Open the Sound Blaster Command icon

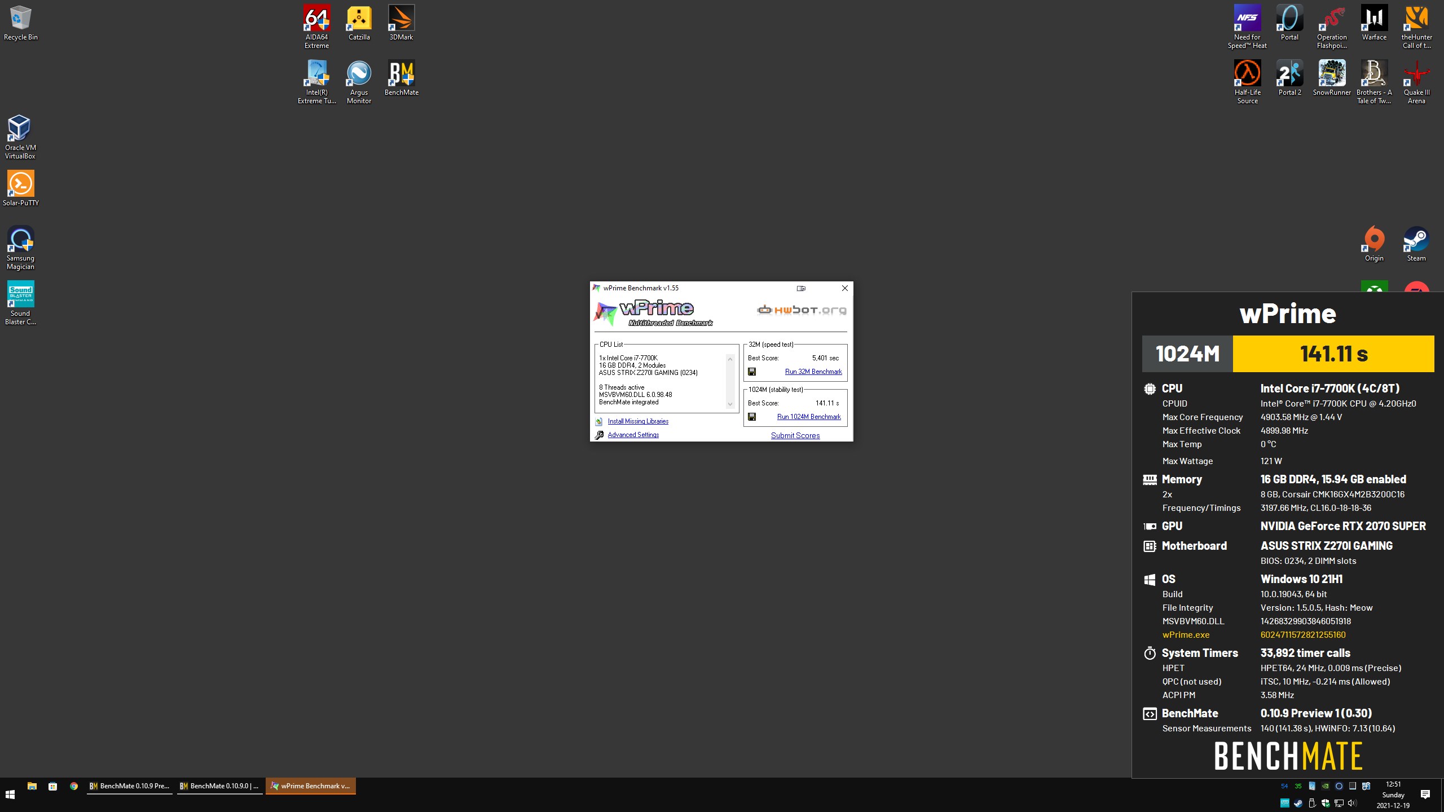click(20, 303)
